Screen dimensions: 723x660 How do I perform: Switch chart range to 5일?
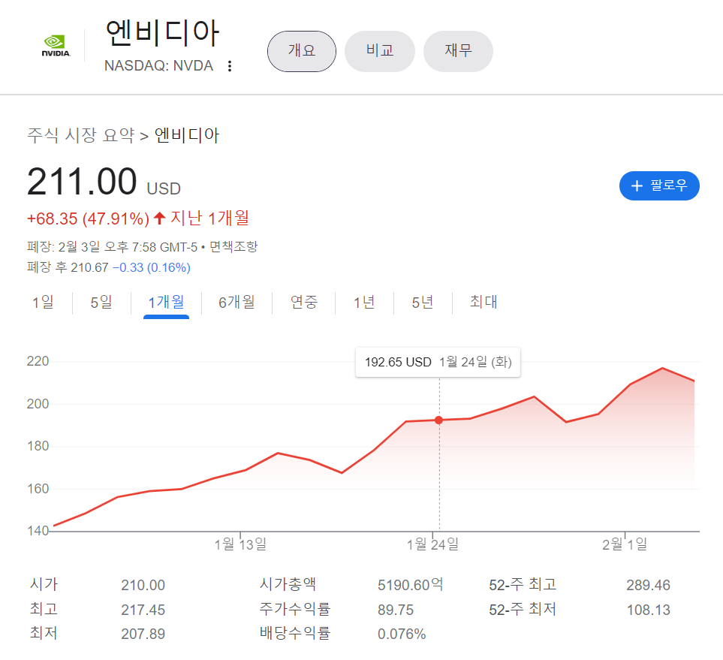click(101, 303)
